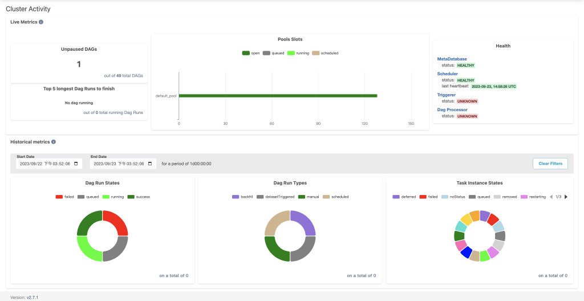The image size is (584, 301).
Task: Open the End Date calendar picker icon
Action: (150, 164)
